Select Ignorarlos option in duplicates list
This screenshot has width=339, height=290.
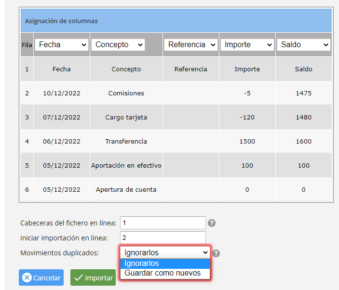(x=165, y=264)
